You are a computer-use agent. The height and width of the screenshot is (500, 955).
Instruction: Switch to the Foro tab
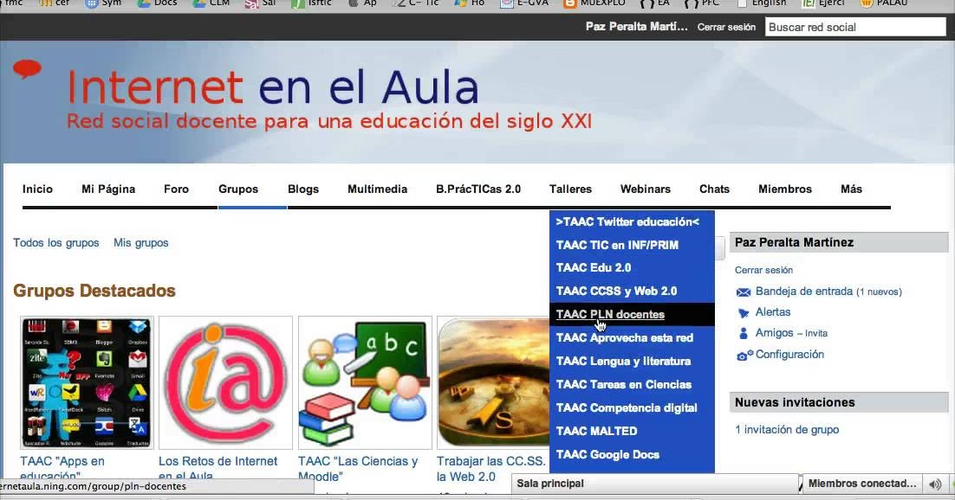175,189
